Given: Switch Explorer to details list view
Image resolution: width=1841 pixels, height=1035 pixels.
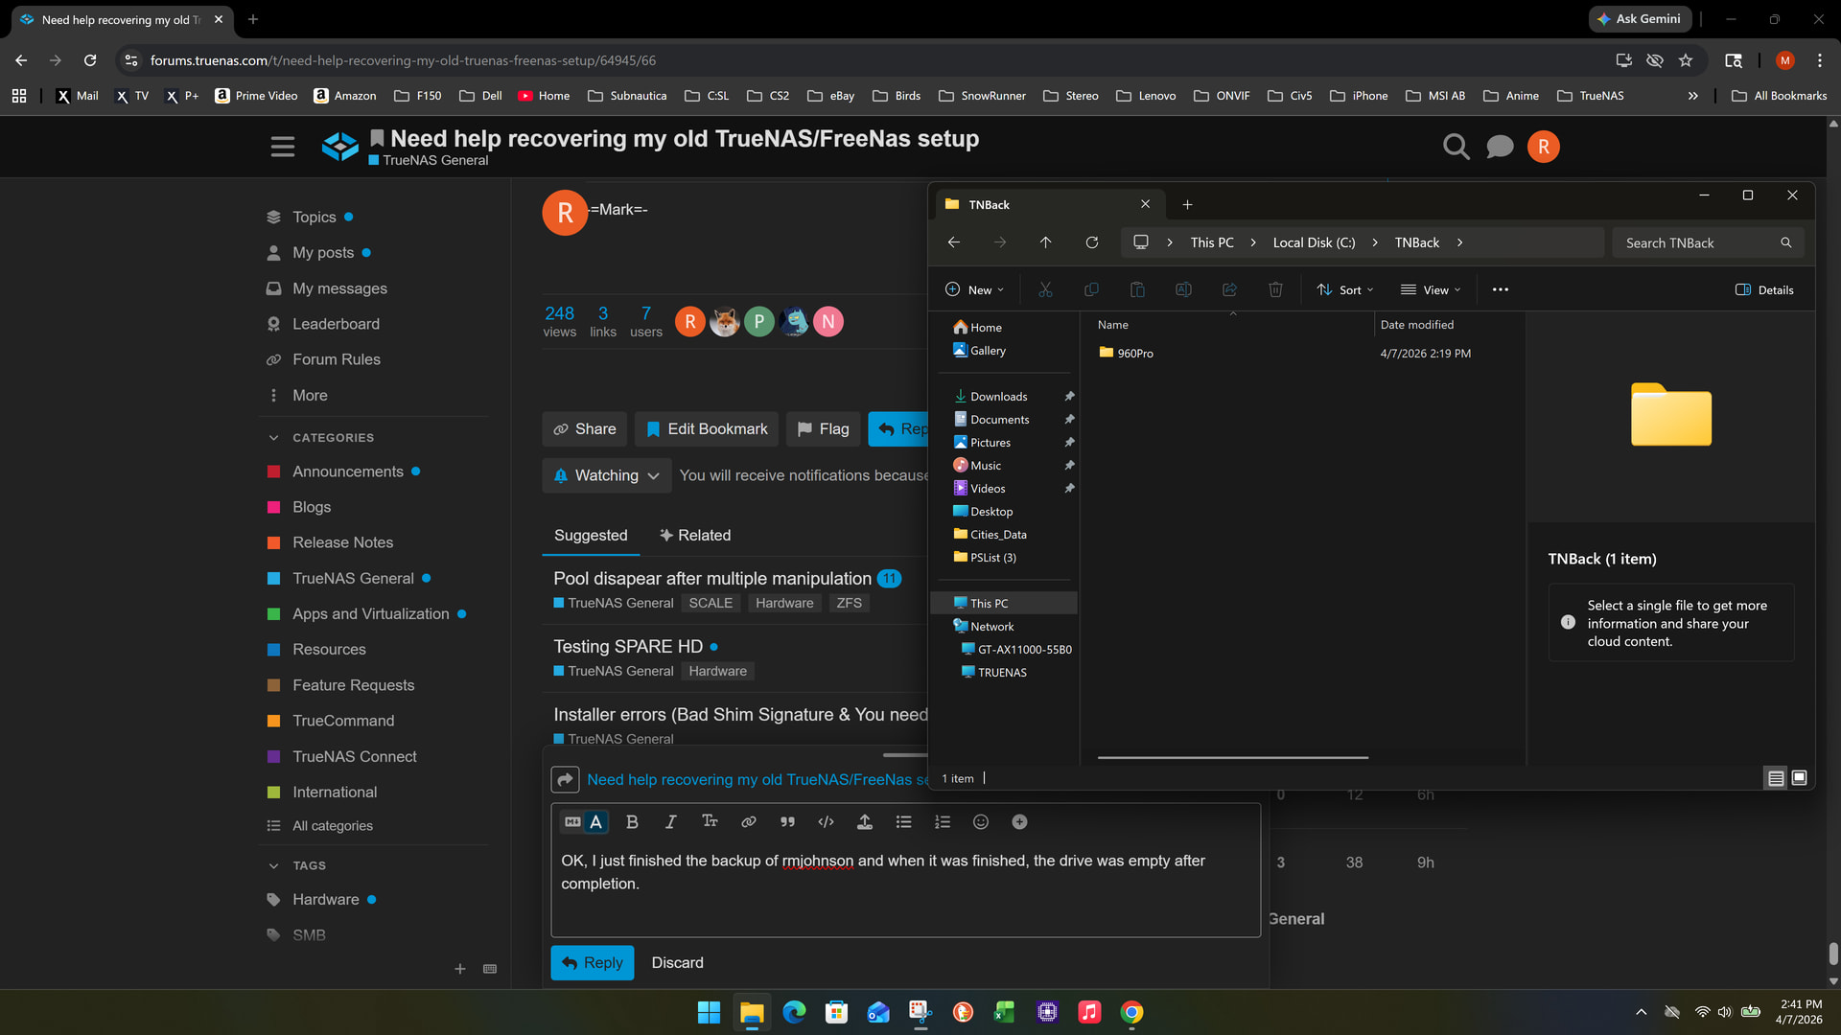Looking at the screenshot, I should pos(1776,778).
